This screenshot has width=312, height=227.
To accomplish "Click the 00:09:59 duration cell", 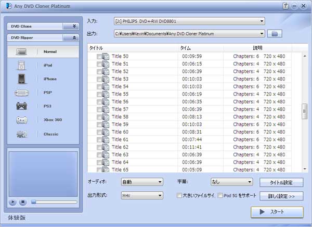I will [x=192, y=57].
